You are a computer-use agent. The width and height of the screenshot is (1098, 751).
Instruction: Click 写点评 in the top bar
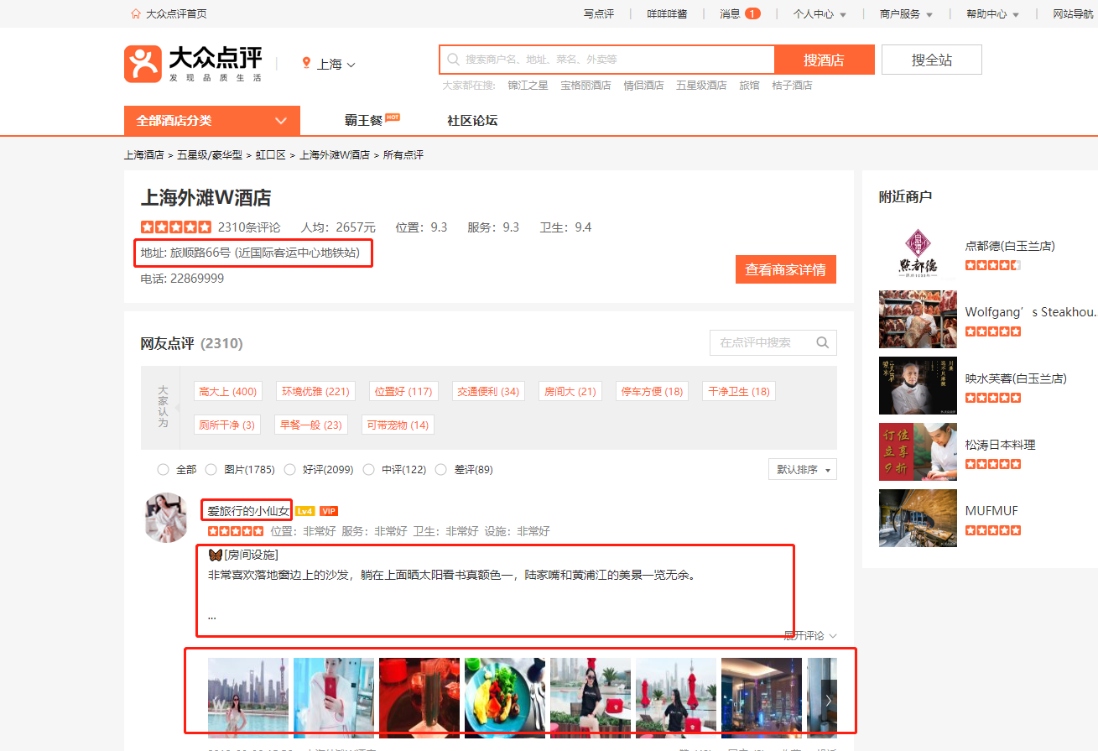pyautogui.click(x=599, y=13)
